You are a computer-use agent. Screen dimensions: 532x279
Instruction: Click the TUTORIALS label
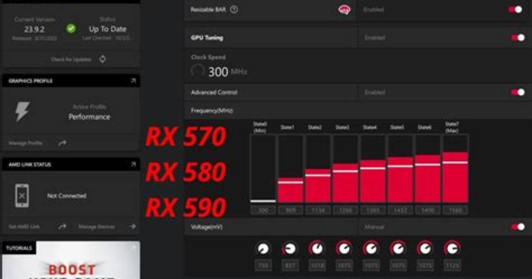click(x=19, y=248)
